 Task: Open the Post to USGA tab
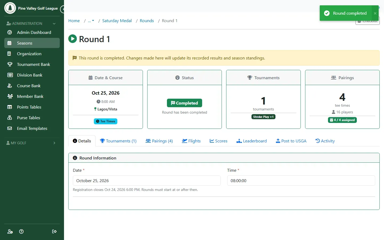coord(291,141)
